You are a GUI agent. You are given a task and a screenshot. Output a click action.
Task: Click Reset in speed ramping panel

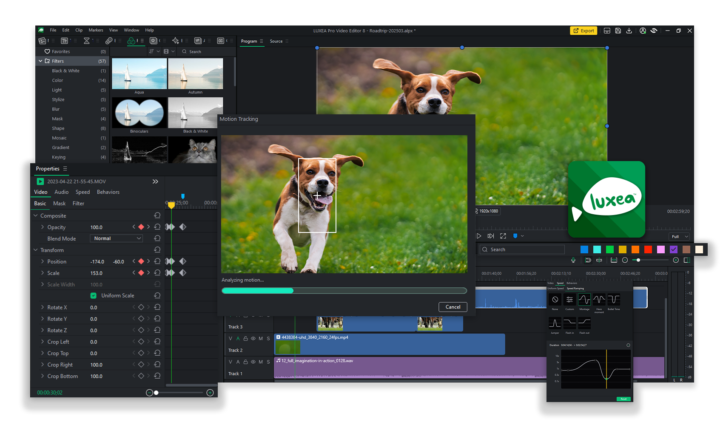[x=623, y=399]
